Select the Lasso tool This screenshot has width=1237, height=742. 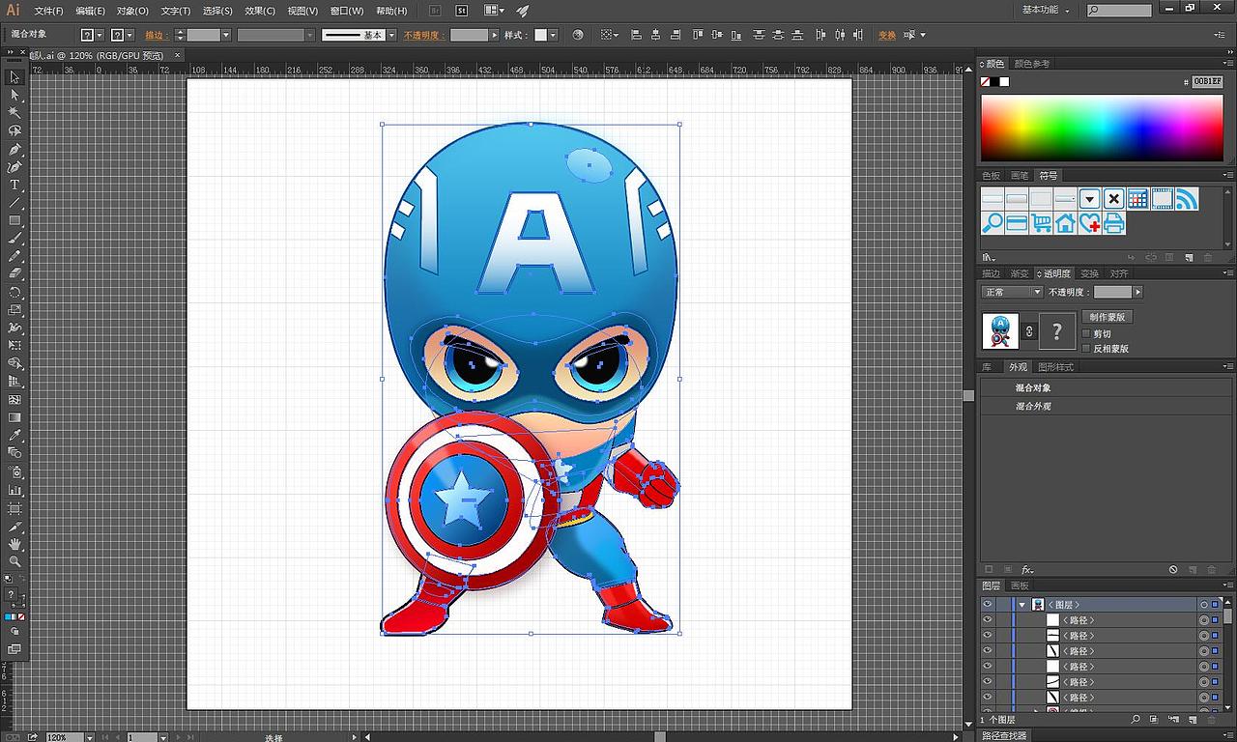(14, 131)
